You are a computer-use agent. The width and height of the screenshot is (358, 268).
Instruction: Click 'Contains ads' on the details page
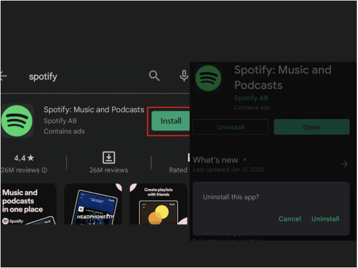point(252,108)
